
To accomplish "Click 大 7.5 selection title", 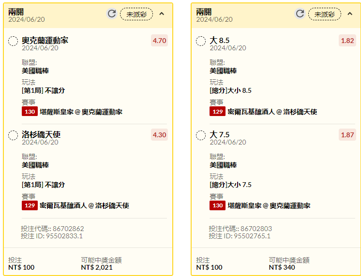I will 220,134.
